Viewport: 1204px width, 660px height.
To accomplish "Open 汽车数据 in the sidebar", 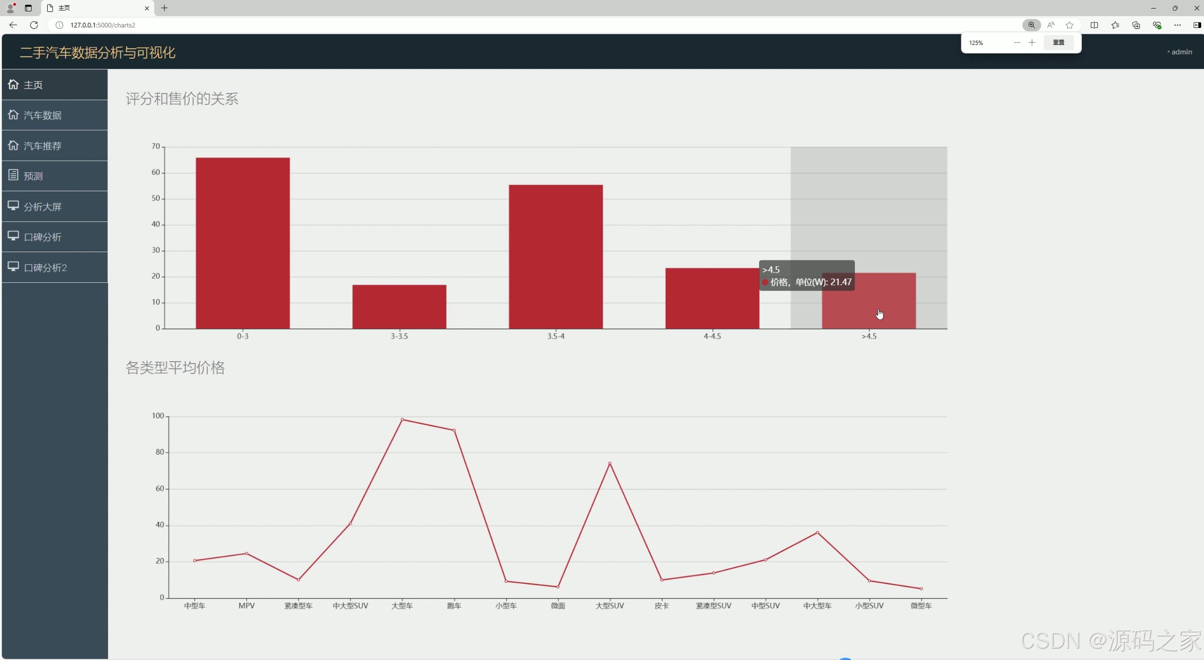I will tap(43, 115).
